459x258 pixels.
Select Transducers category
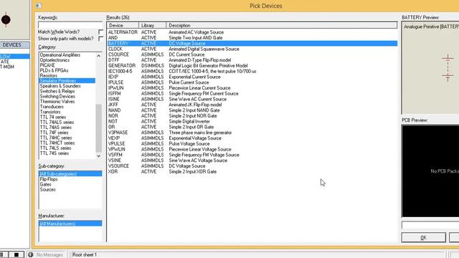coord(67,107)
